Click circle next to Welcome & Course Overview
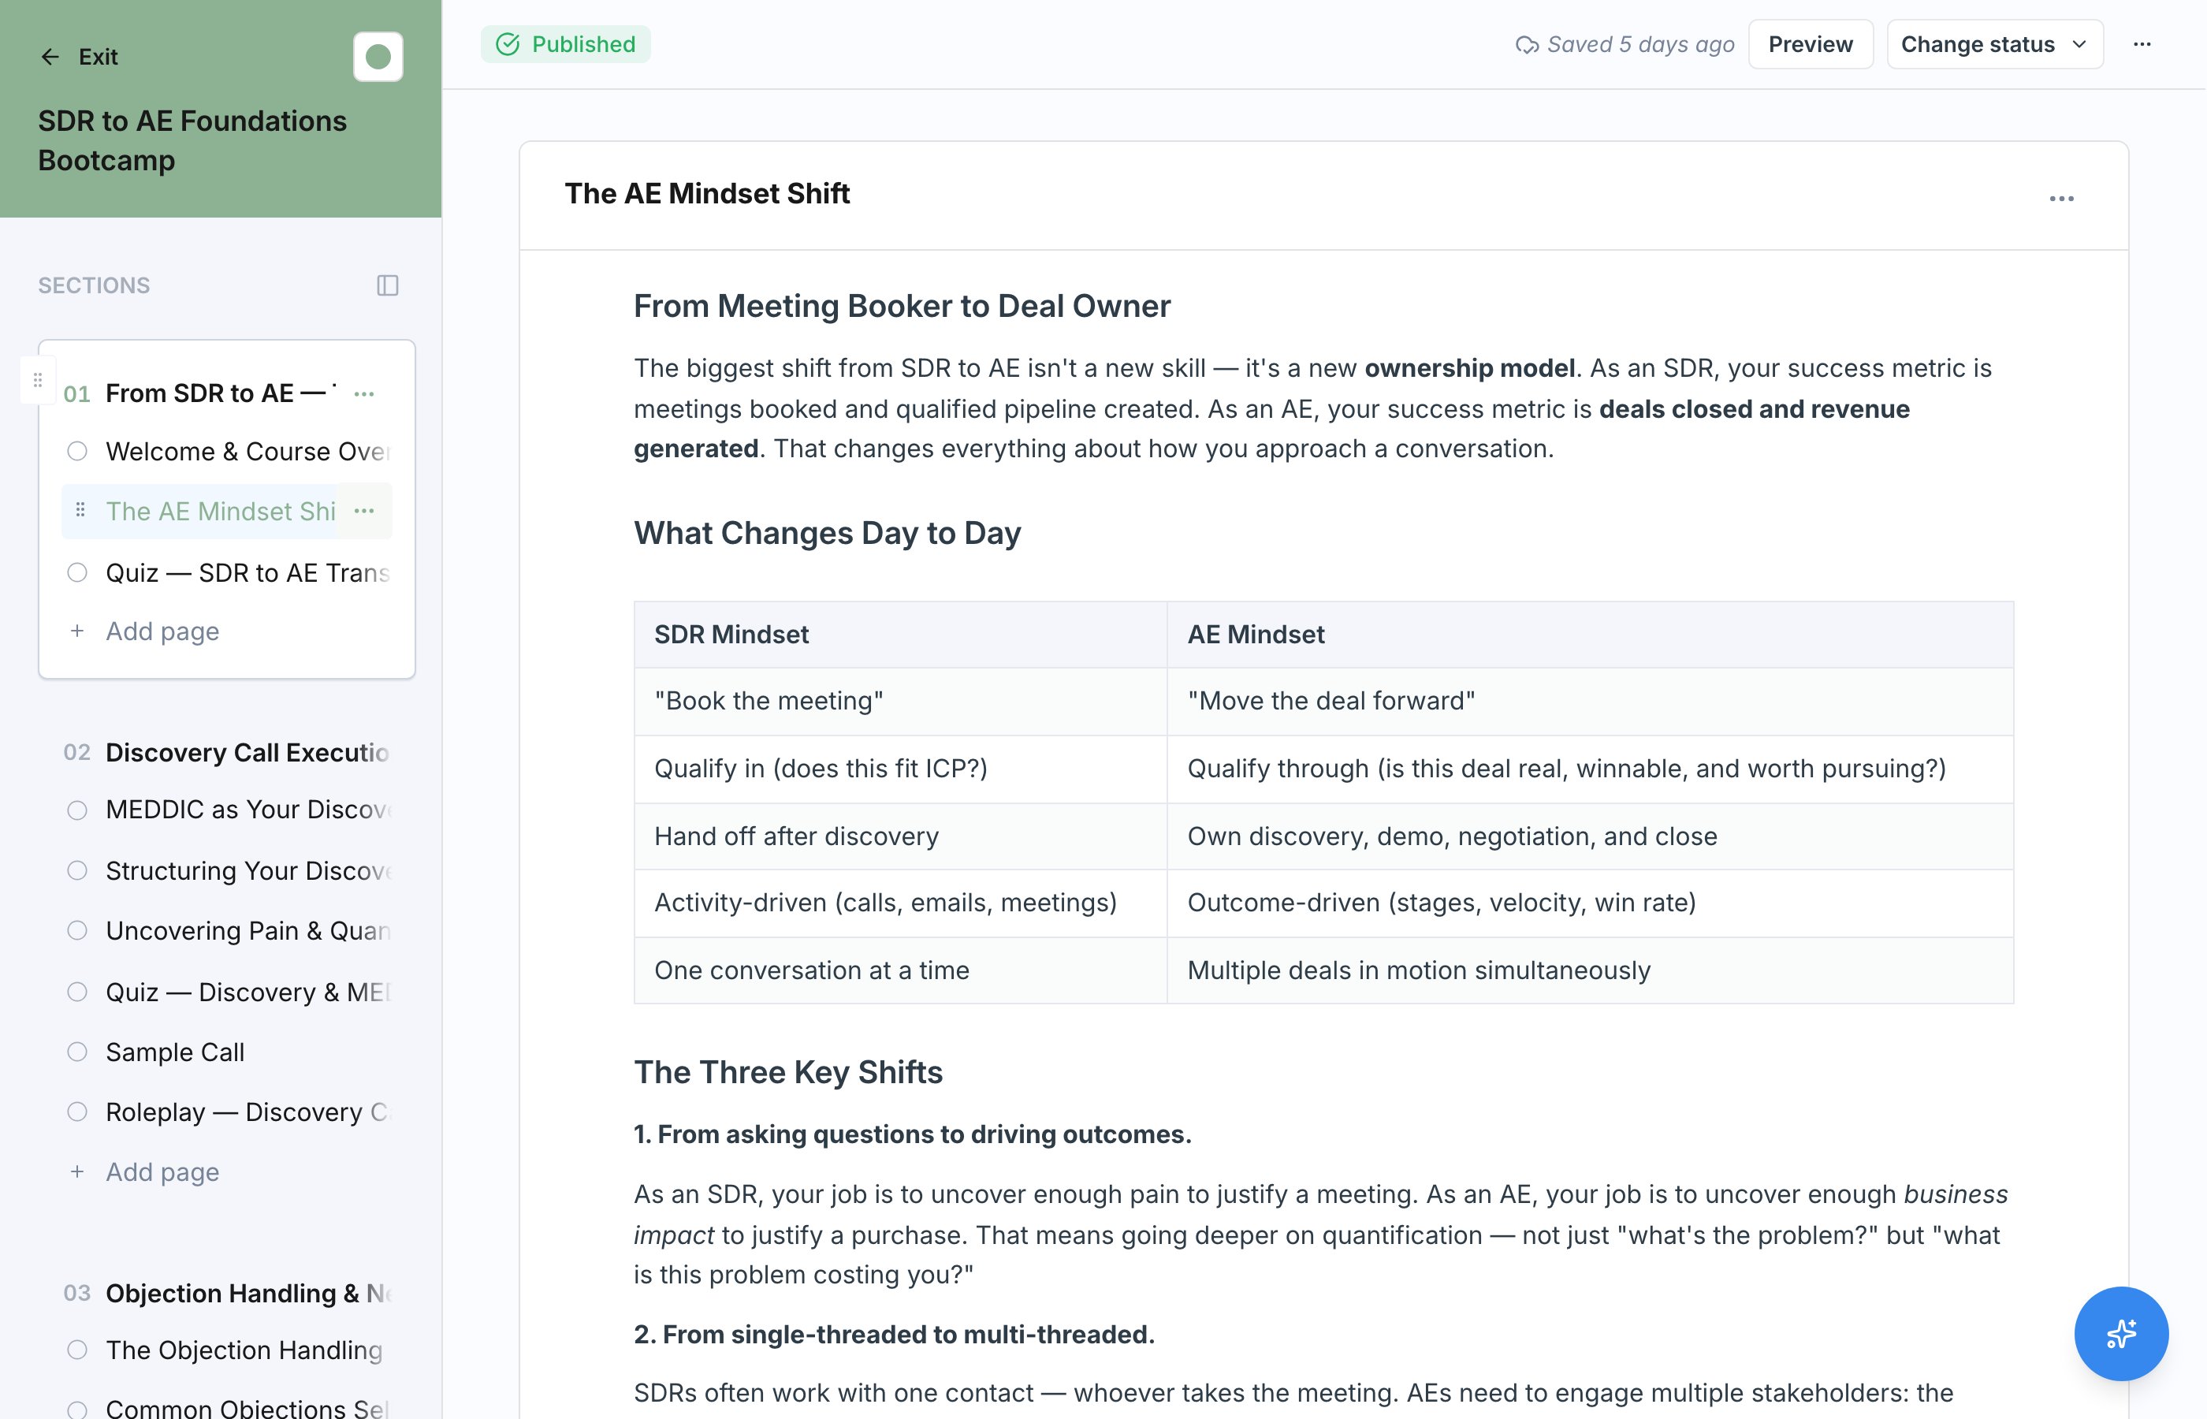2207x1419 pixels. click(77, 451)
